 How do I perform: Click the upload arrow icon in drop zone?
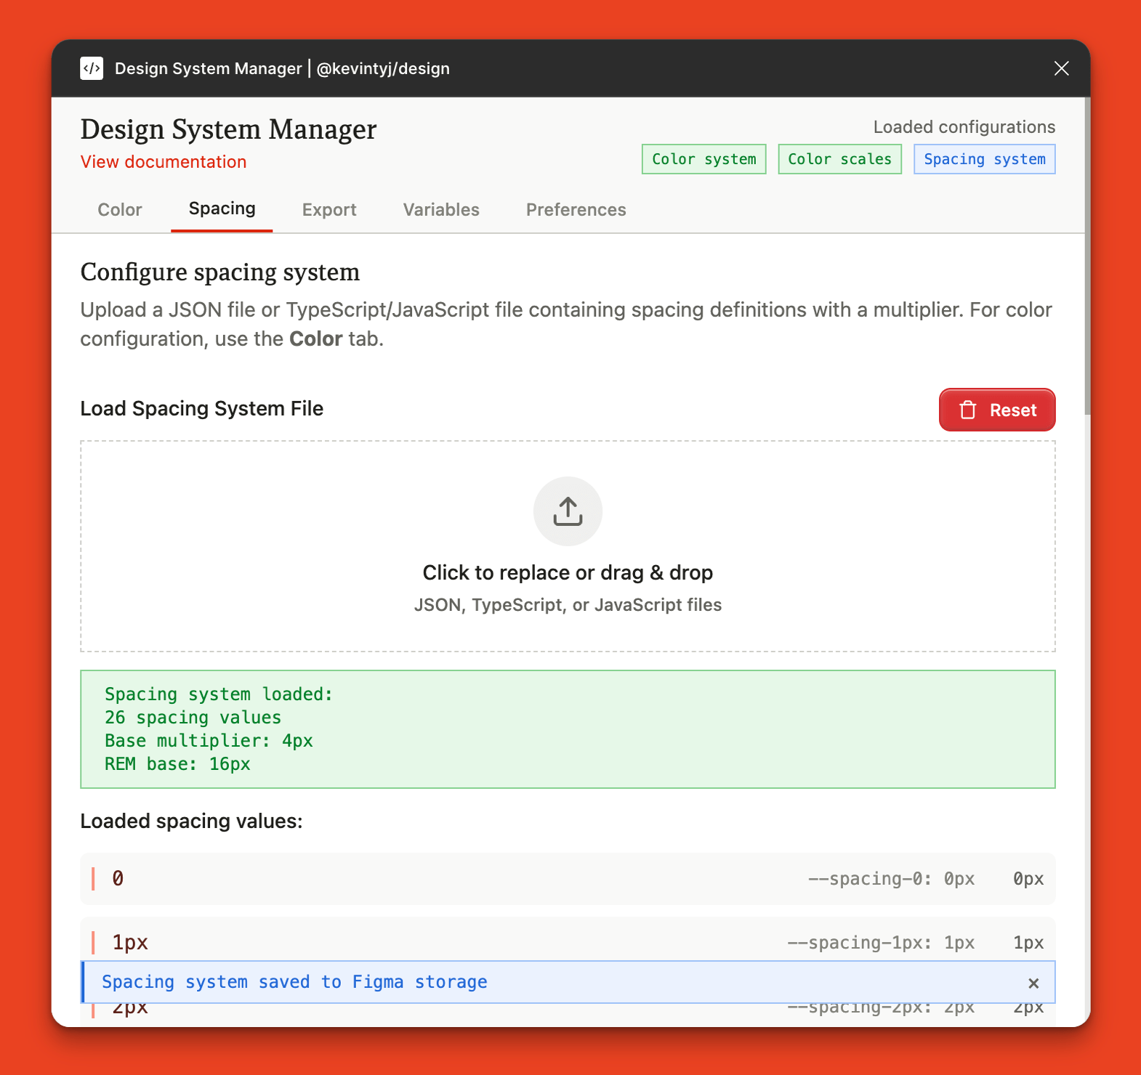coord(568,511)
